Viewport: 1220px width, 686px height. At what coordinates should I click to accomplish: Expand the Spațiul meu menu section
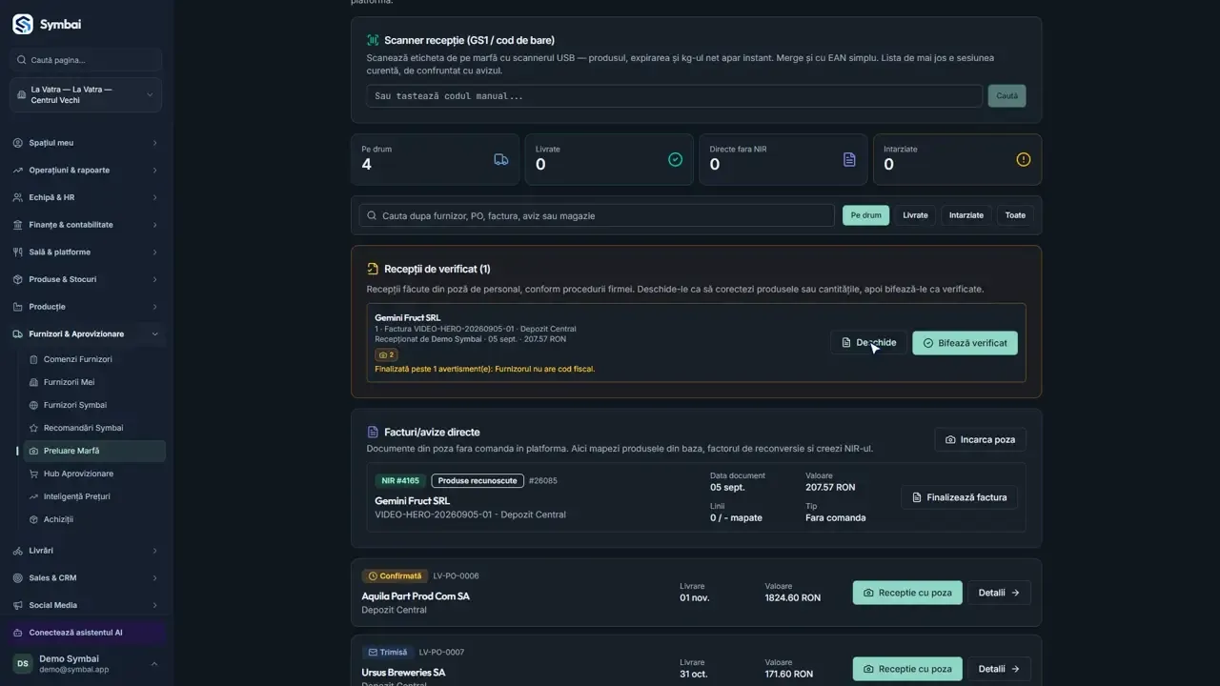(86, 143)
